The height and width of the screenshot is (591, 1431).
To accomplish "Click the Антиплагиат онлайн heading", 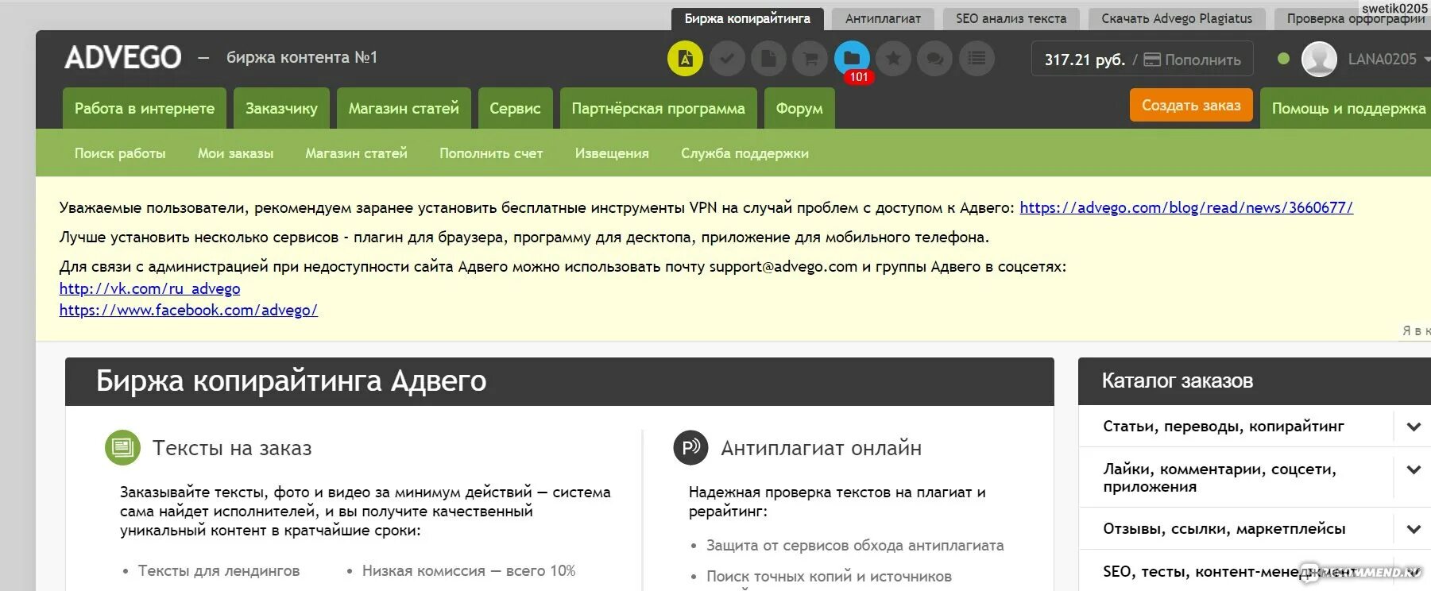I will click(821, 448).
